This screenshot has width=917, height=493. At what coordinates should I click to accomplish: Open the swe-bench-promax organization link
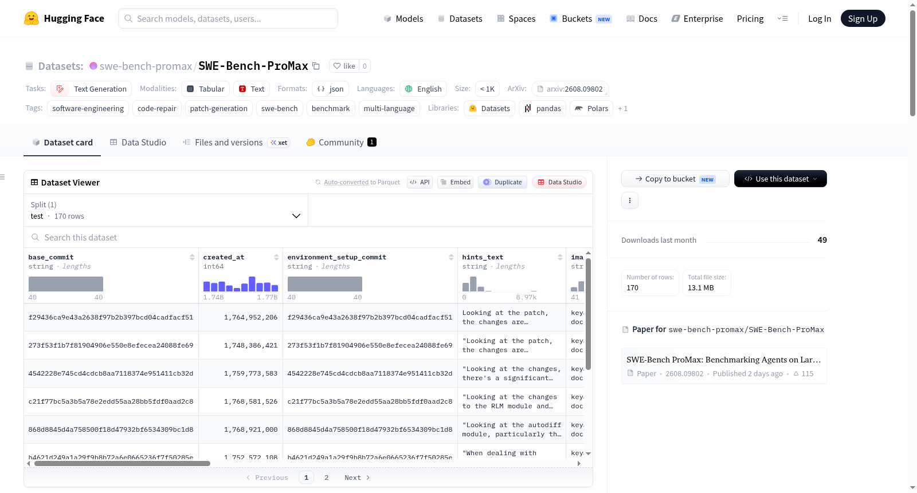coord(146,66)
